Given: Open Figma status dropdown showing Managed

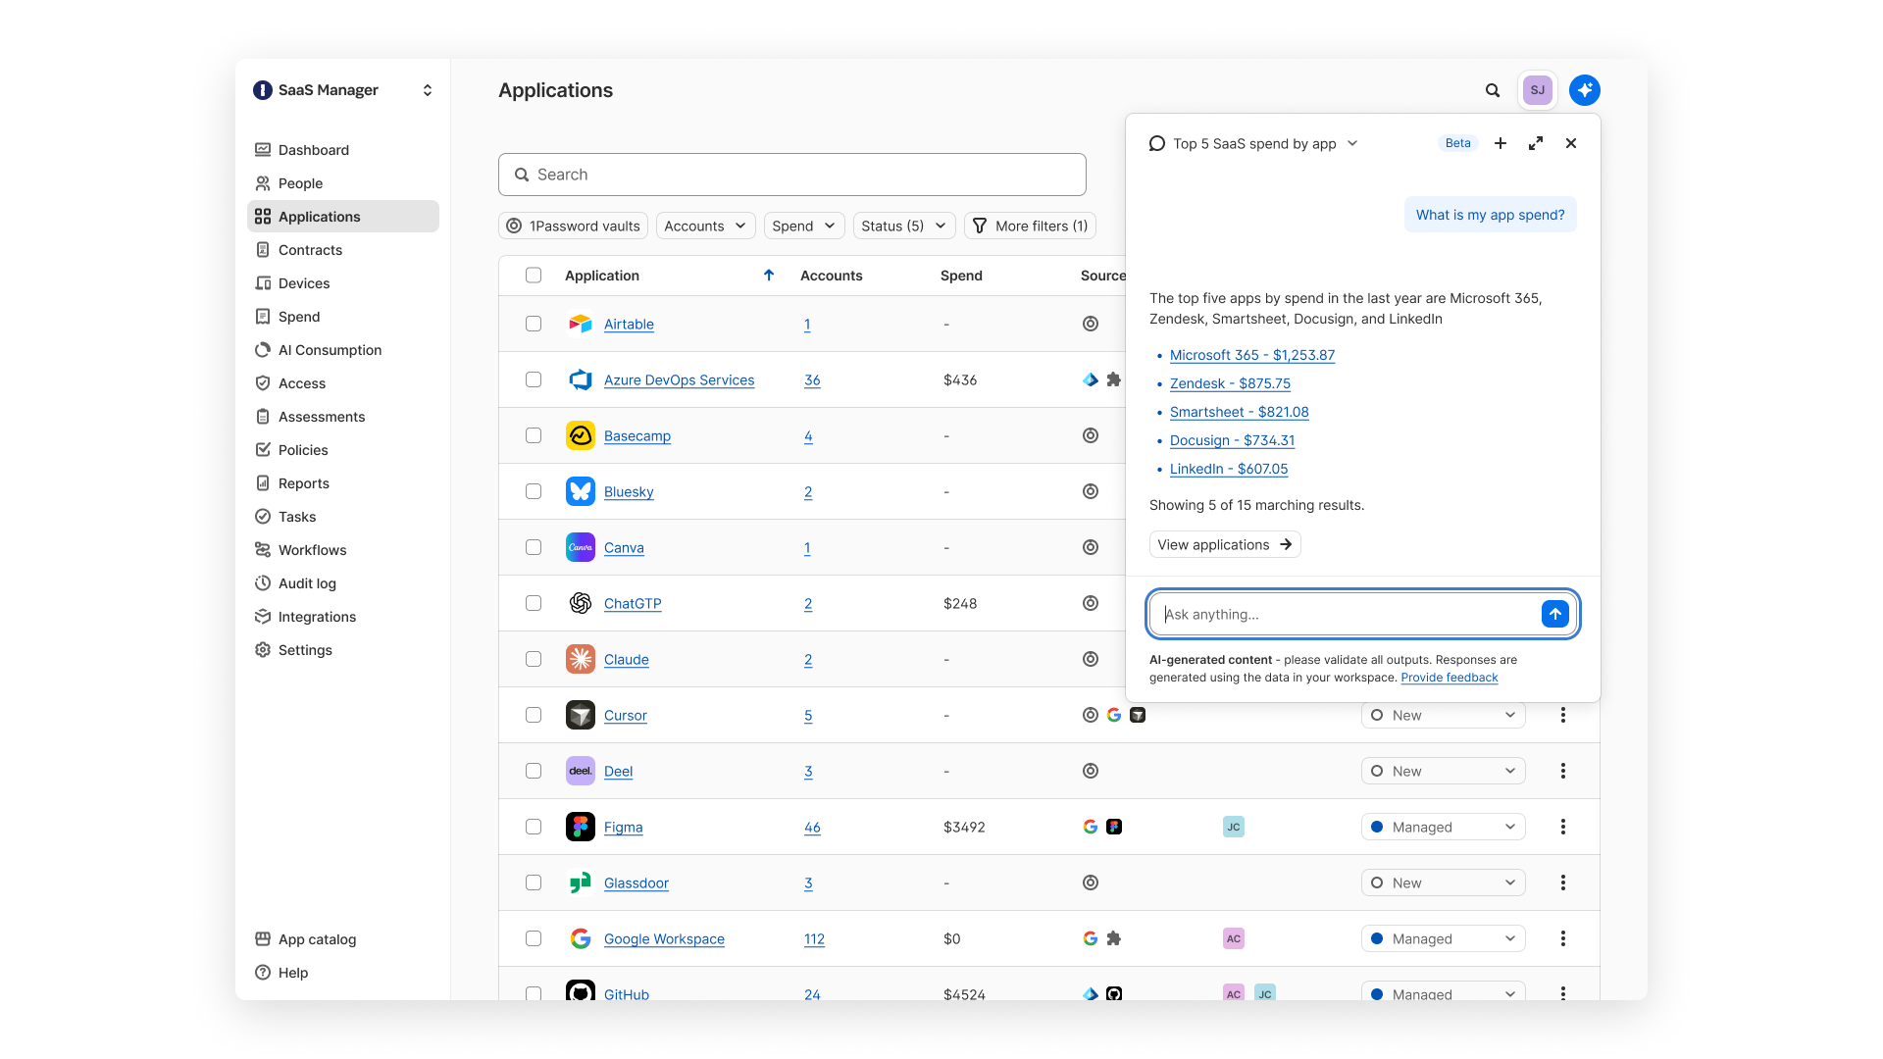Looking at the screenshot, I should click(x=1444, y=827).
